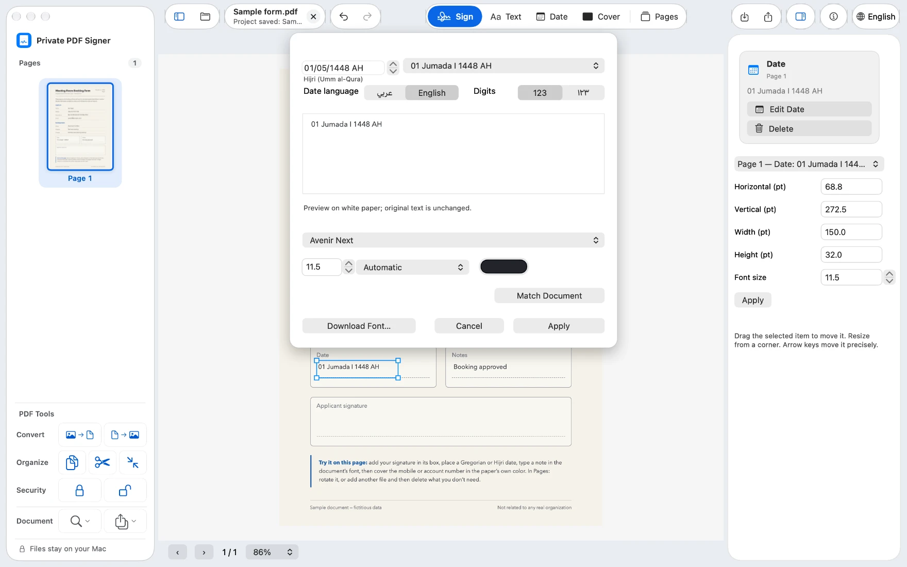Click the lock PDF security icon
Screen dimensions: 907x567
tap(80, 490)
